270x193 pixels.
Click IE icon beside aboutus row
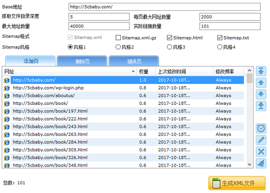click(7, 96)
